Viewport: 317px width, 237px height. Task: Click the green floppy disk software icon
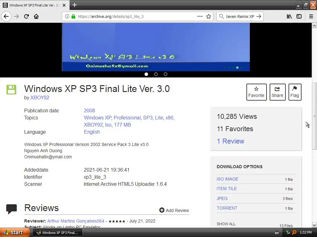[11, 89]
